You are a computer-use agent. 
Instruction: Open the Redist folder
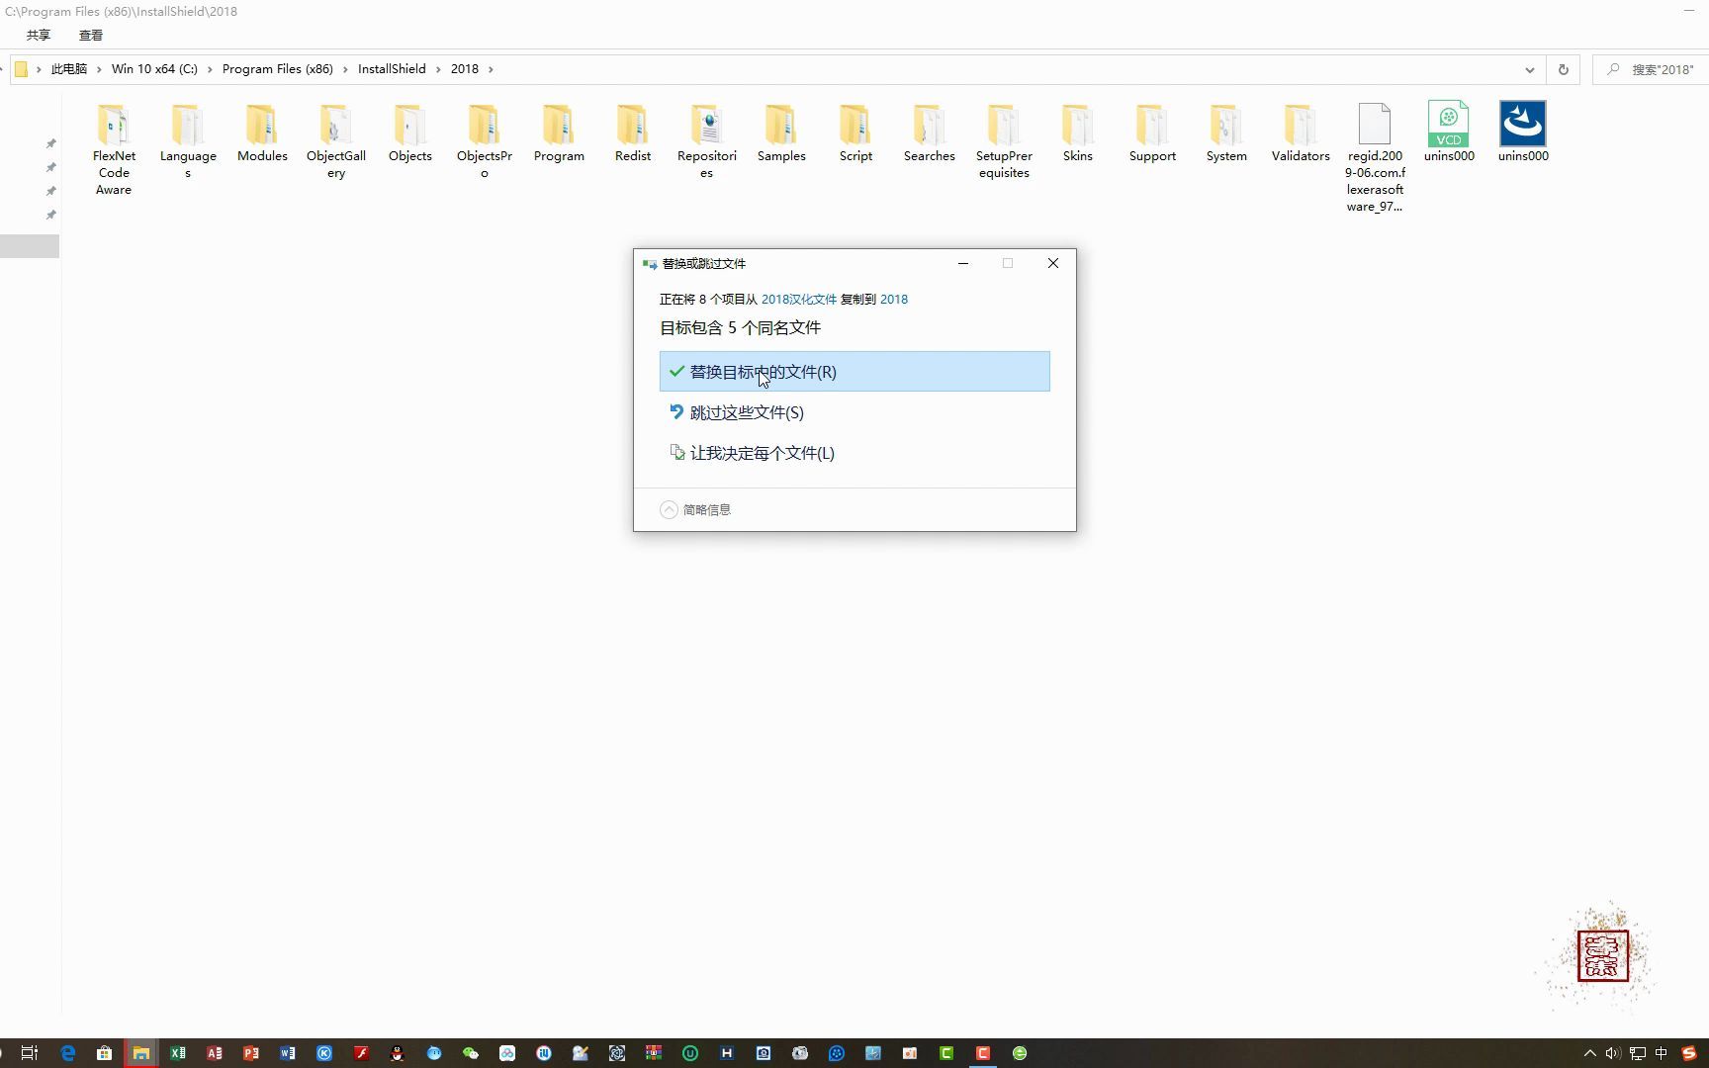pos(633,133)
